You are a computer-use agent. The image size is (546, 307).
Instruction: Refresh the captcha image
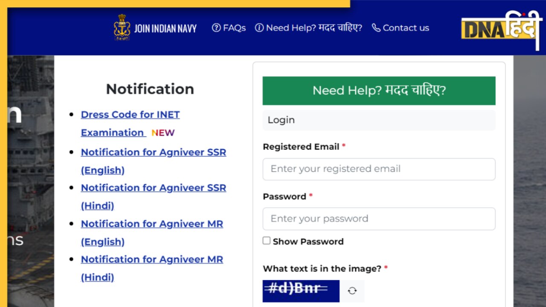[352, 291]
